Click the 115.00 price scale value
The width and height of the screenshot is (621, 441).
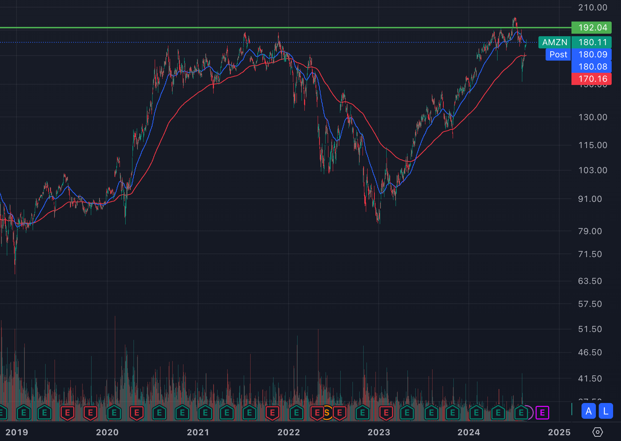(593, 145)
